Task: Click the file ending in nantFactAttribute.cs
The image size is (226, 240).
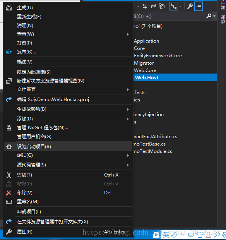Action: pos(155,137)
